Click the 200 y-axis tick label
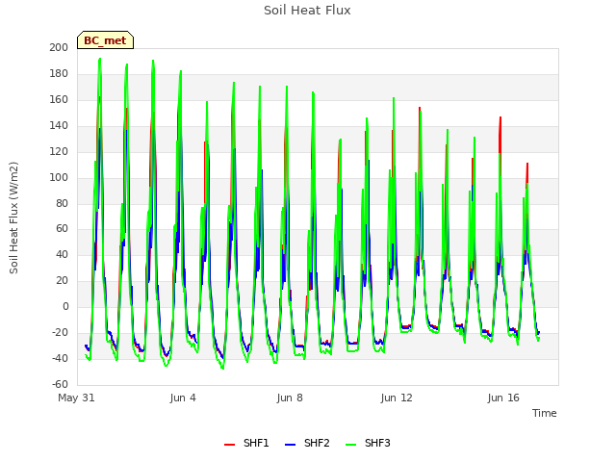The image size is (616, 462). (x=59, y=47)
